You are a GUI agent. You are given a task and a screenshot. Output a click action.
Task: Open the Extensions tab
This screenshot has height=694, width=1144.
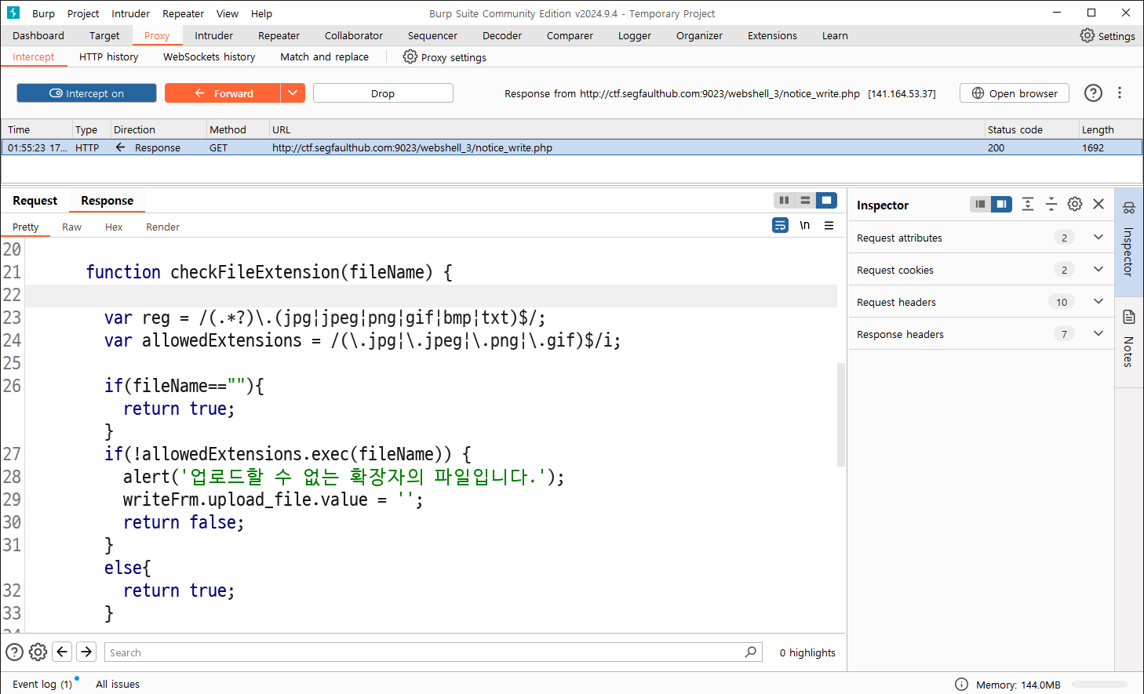772,35
